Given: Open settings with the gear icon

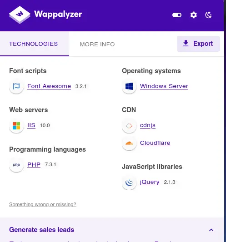Looking at the screenshot, I should pos(194,15).
